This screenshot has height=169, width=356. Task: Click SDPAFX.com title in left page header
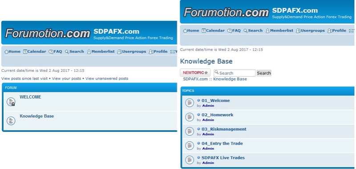[117, 31]
